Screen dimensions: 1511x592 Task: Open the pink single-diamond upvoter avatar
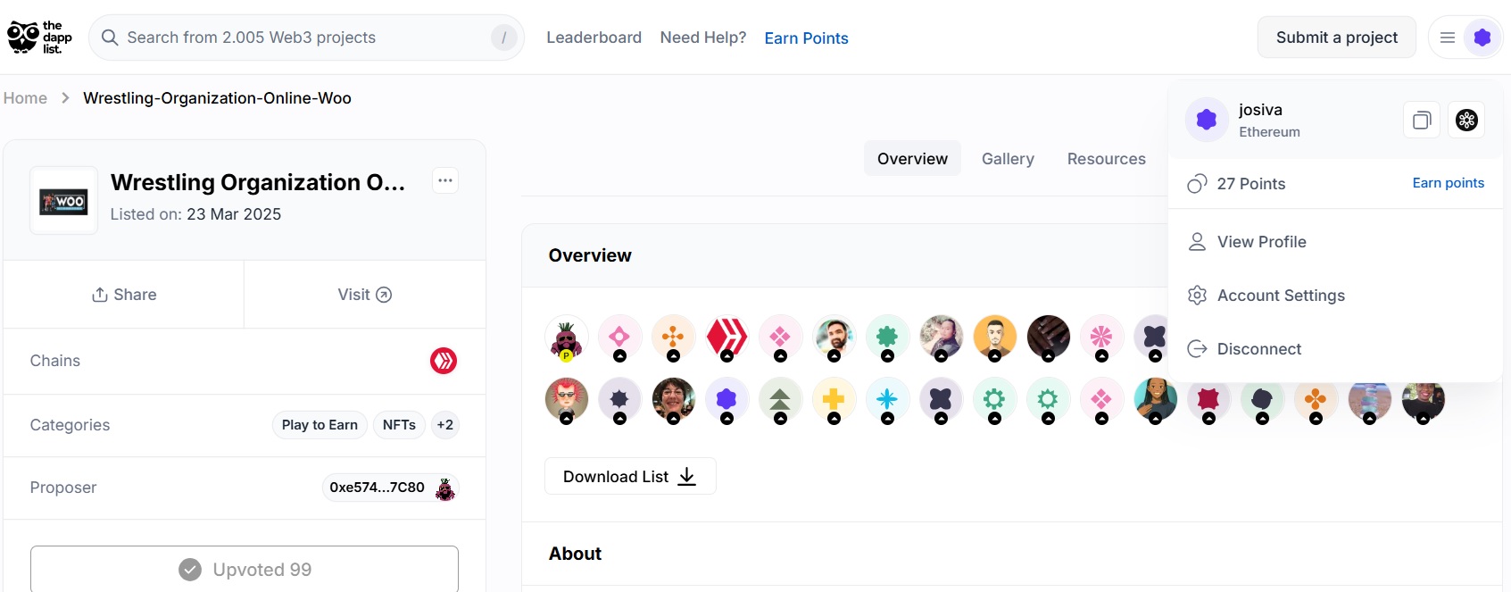coord(619,338)
